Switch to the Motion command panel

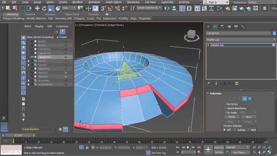(229, 27)
